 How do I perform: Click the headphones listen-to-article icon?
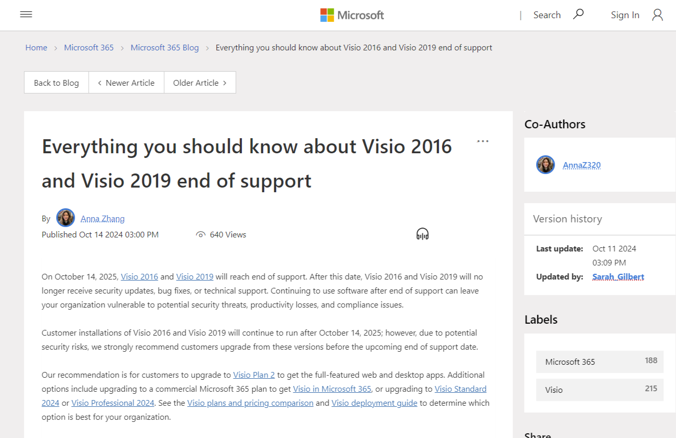coord(422,234)
